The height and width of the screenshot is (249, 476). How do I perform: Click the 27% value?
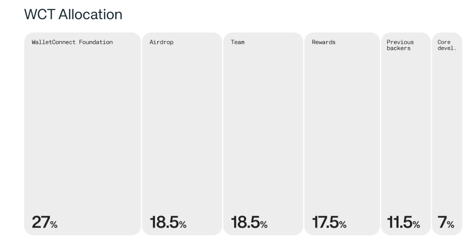pos(45,222)
